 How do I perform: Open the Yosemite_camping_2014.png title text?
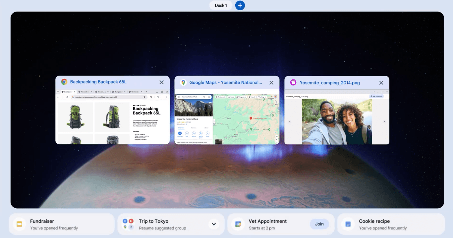click(330, 83)
